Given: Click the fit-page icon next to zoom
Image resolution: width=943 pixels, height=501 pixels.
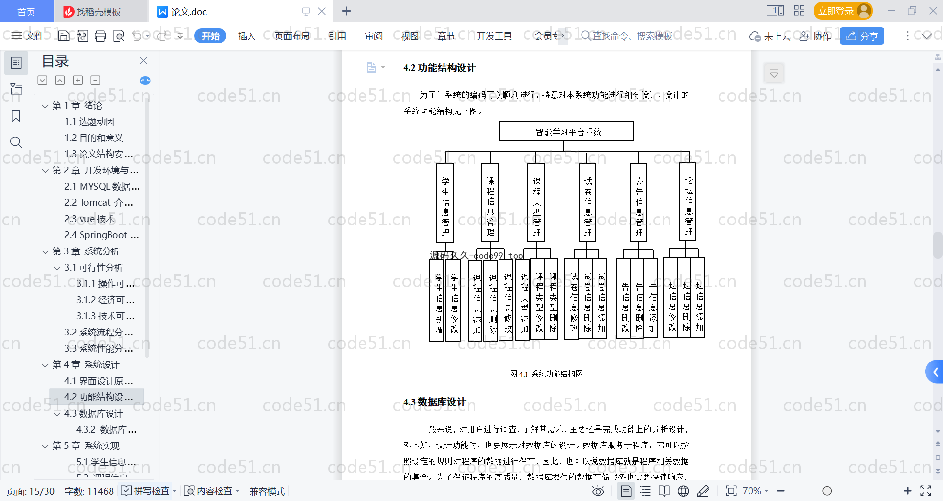Looking at the screenshot, I should [x=731, y=491].
